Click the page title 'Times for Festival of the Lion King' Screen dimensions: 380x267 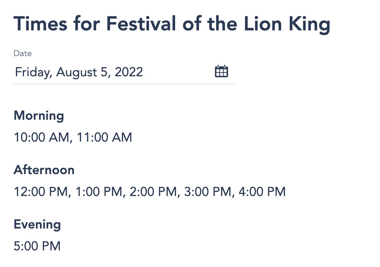[x=172, y=24]
